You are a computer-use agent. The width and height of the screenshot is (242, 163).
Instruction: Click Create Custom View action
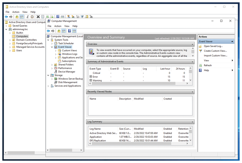pyautogui.click(x=215, y=51)
